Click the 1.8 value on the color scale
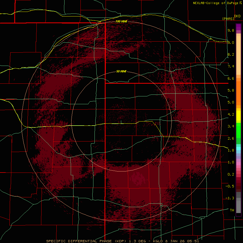 click(231, 150)
